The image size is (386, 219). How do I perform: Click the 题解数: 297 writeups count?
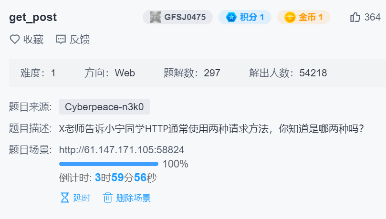tap(192, 73)
